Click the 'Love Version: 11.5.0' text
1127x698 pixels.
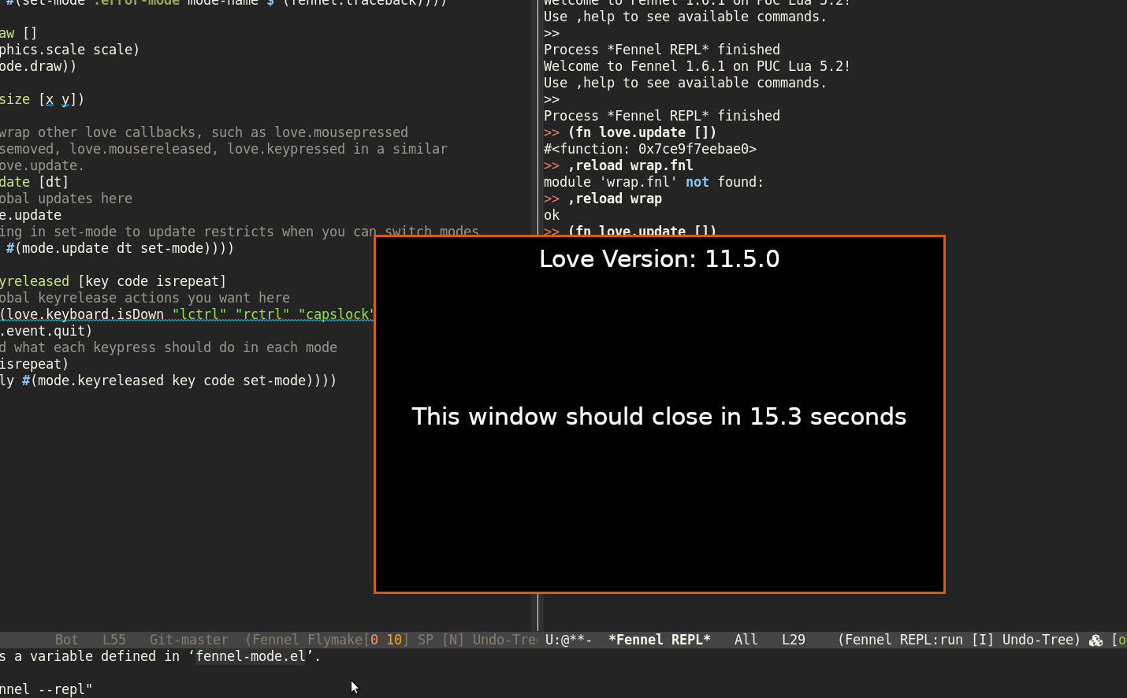[x=660, y=259]
